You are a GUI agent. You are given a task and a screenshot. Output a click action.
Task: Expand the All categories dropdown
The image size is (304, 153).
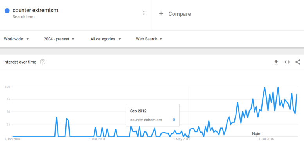click(x=106, y=39)
